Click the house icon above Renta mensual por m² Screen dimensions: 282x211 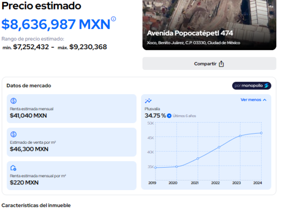coord(13,168)
